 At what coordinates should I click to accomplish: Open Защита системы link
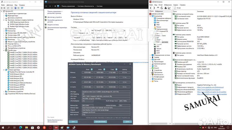(x=53, y=25)
